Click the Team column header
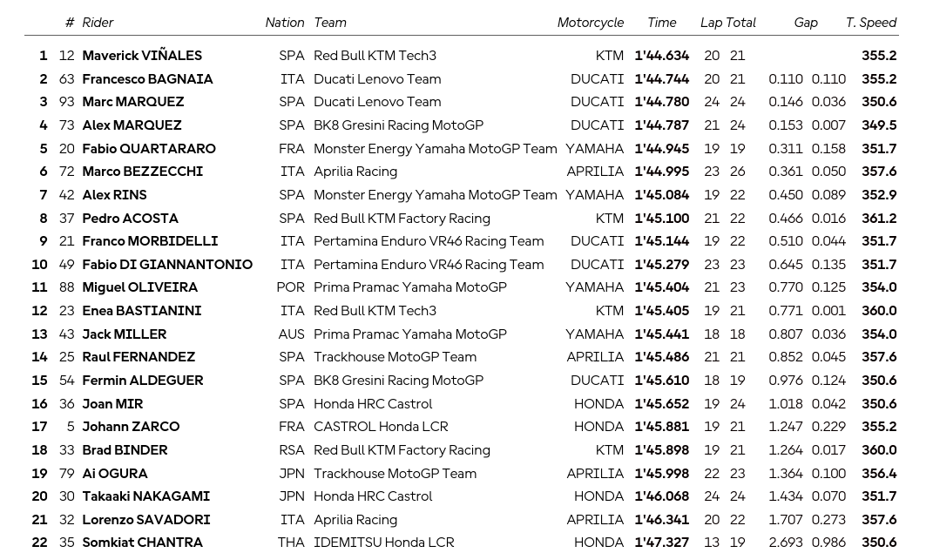The height and width of the screenshot is (553, 933). 330,23
